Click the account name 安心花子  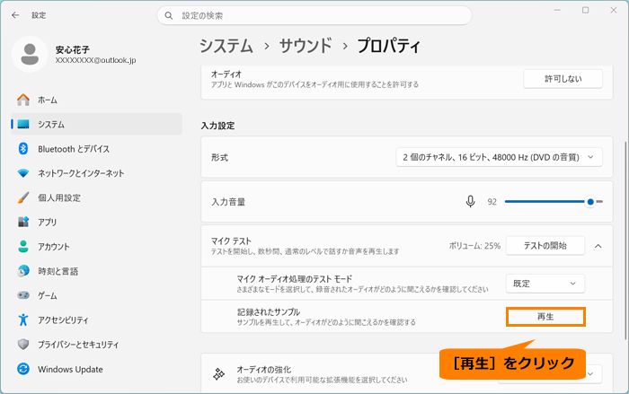73,49
